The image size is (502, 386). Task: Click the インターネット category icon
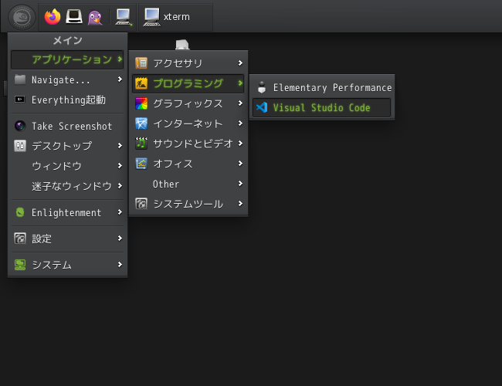[x=141, y=124]
